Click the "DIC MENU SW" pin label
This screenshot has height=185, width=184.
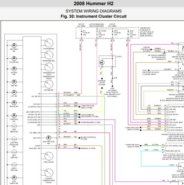click(35, 133)
